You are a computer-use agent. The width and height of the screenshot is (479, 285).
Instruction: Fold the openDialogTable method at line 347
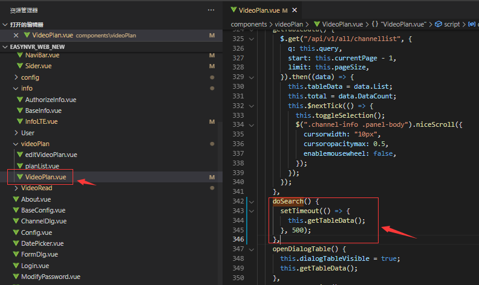point(252,249)
